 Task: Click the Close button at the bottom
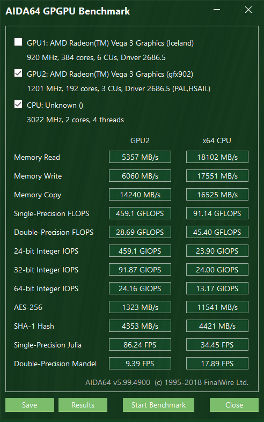click(x=234, y=405)
